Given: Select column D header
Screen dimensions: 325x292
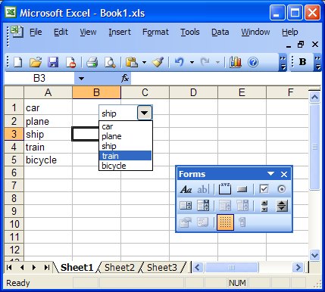Looking at the screenshot, I should (x=193, y=92).
